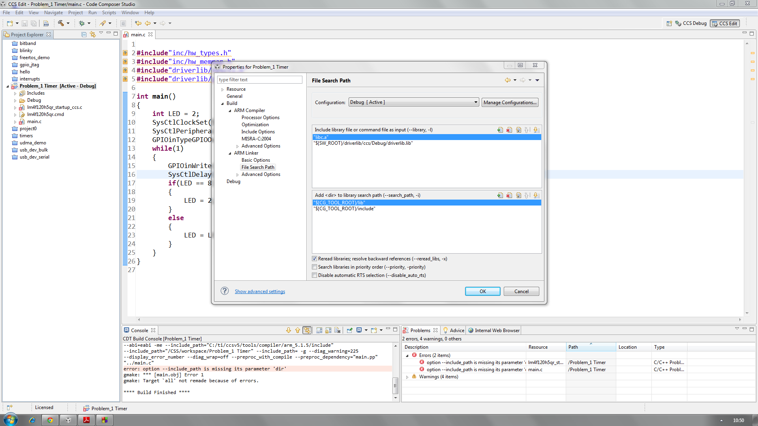Image resolution: width=758 pixels, height=426 pixels.
Task: Click Edit icon for library search path list
Action: pyautogui.click(x=518, y=195)
